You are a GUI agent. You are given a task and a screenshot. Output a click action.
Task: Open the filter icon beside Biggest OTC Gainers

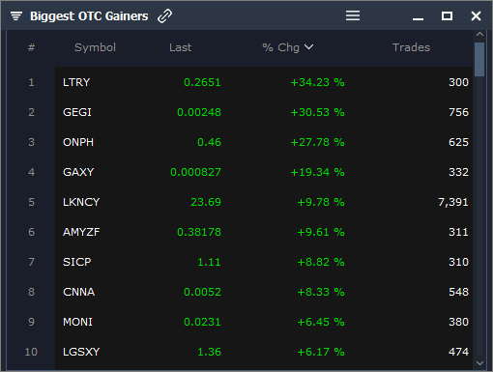coord(16,15)
